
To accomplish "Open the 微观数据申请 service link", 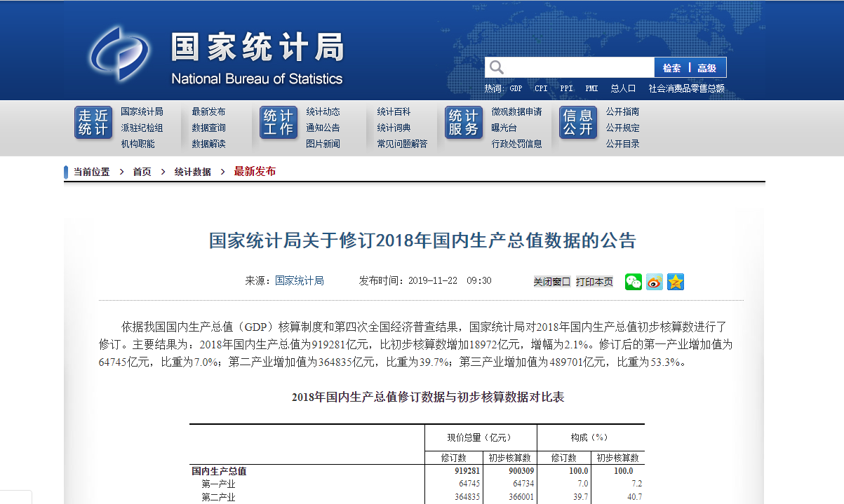I will pyautogui.click(x=516, y=111).
